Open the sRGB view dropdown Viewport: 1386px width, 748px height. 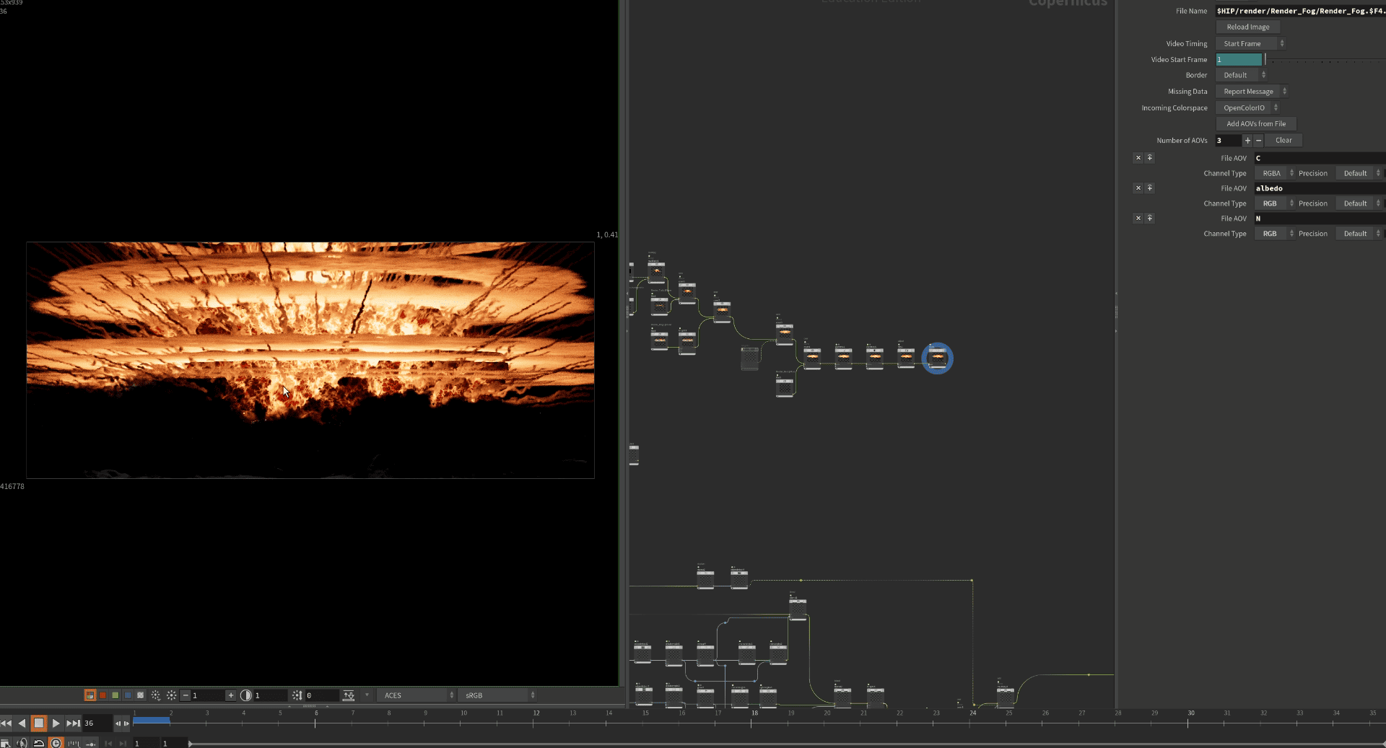point(498,695)
